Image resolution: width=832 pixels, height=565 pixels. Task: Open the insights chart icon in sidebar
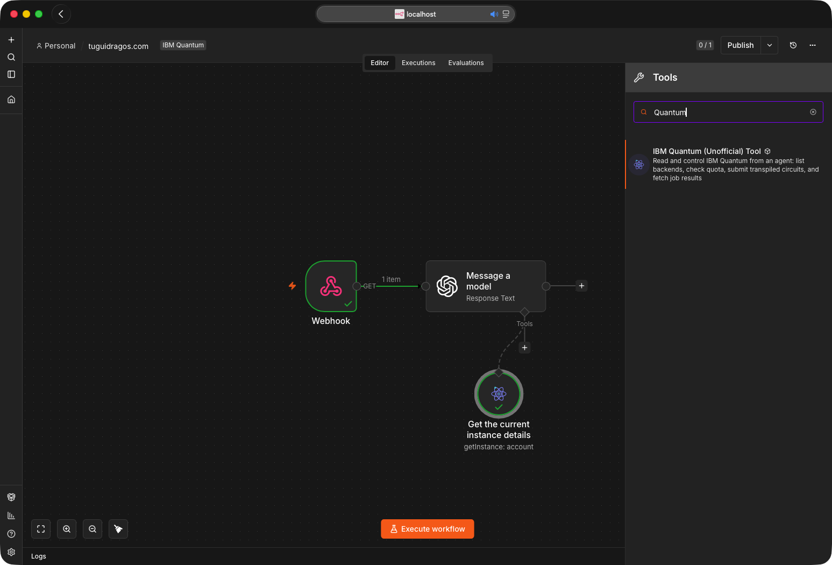(x=11, y=515)
